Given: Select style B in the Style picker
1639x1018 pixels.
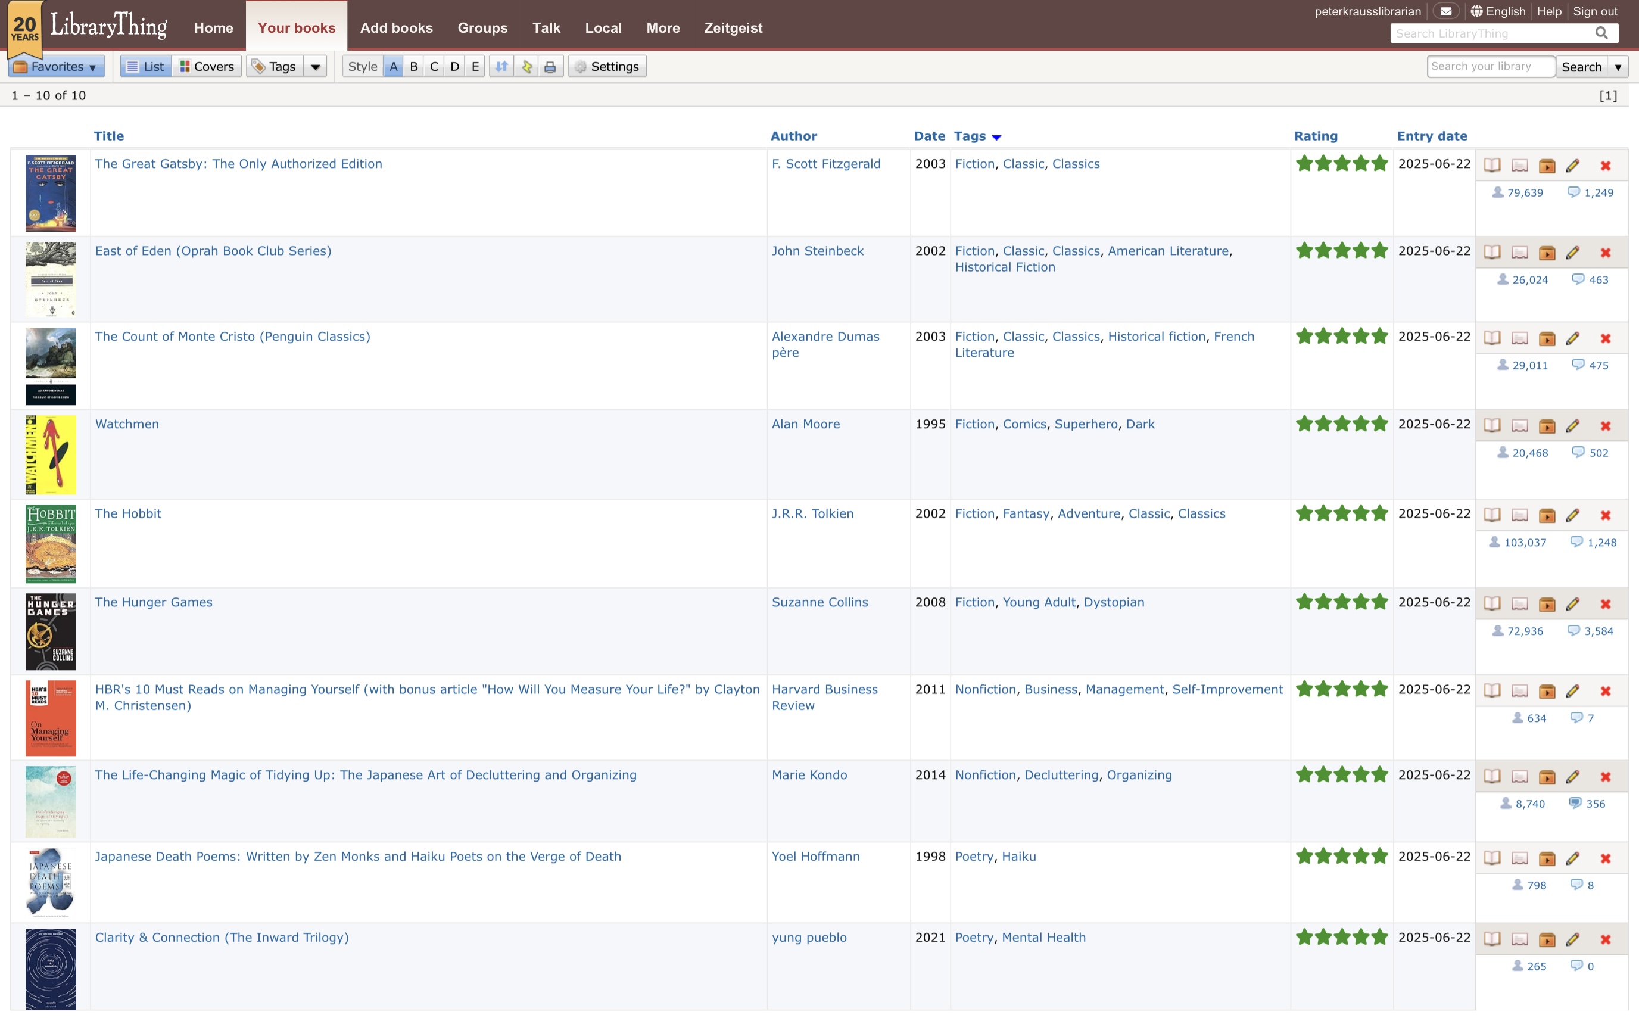Looking at the screenshot, I should pos(413,66).
